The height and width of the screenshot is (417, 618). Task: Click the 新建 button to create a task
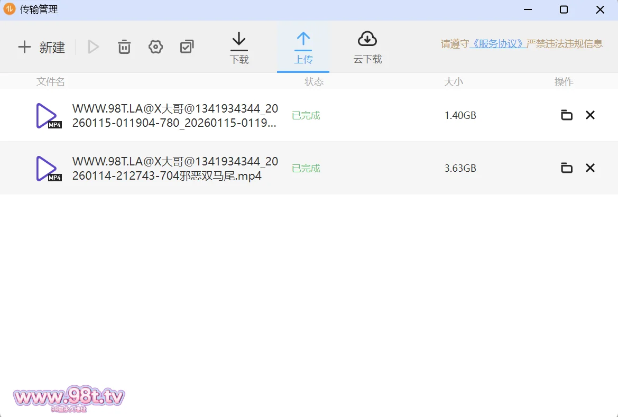coord(41,48)
